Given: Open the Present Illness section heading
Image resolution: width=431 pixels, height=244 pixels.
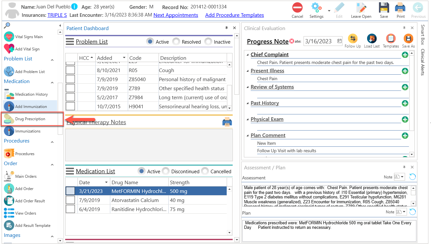Looking at the screenshot, I should pyautogui.click(x=267, y=70).
